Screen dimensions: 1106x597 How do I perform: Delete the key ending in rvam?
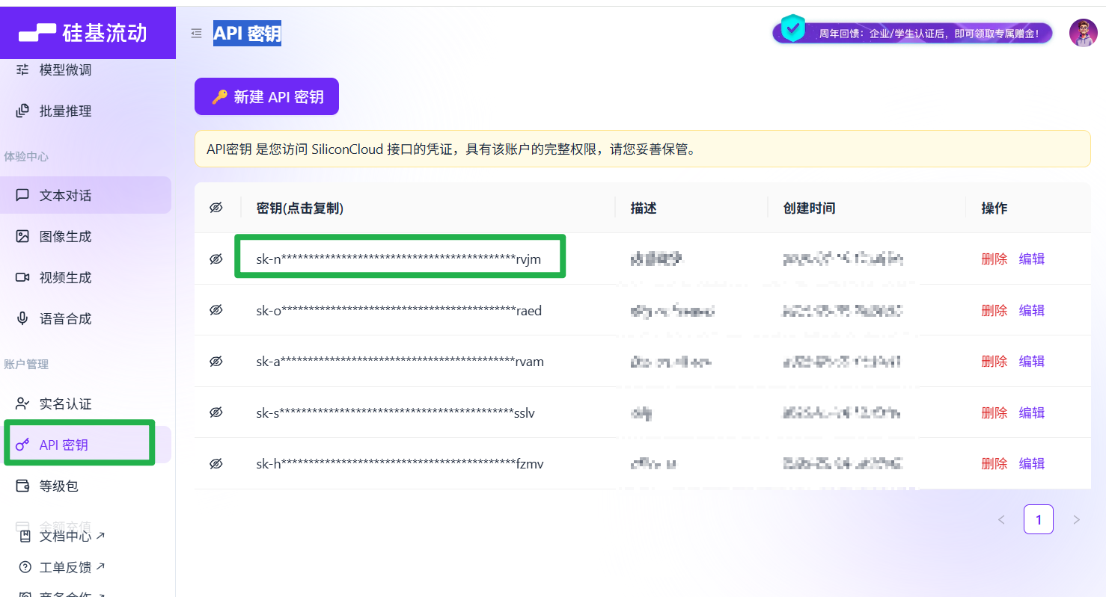(x=994, y=361)
